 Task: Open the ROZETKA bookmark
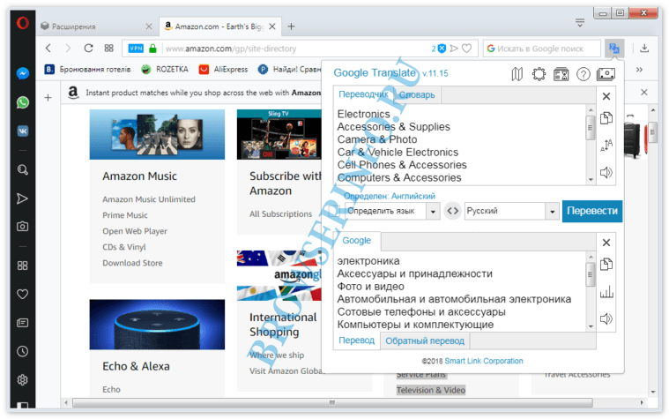coord(165,69)
